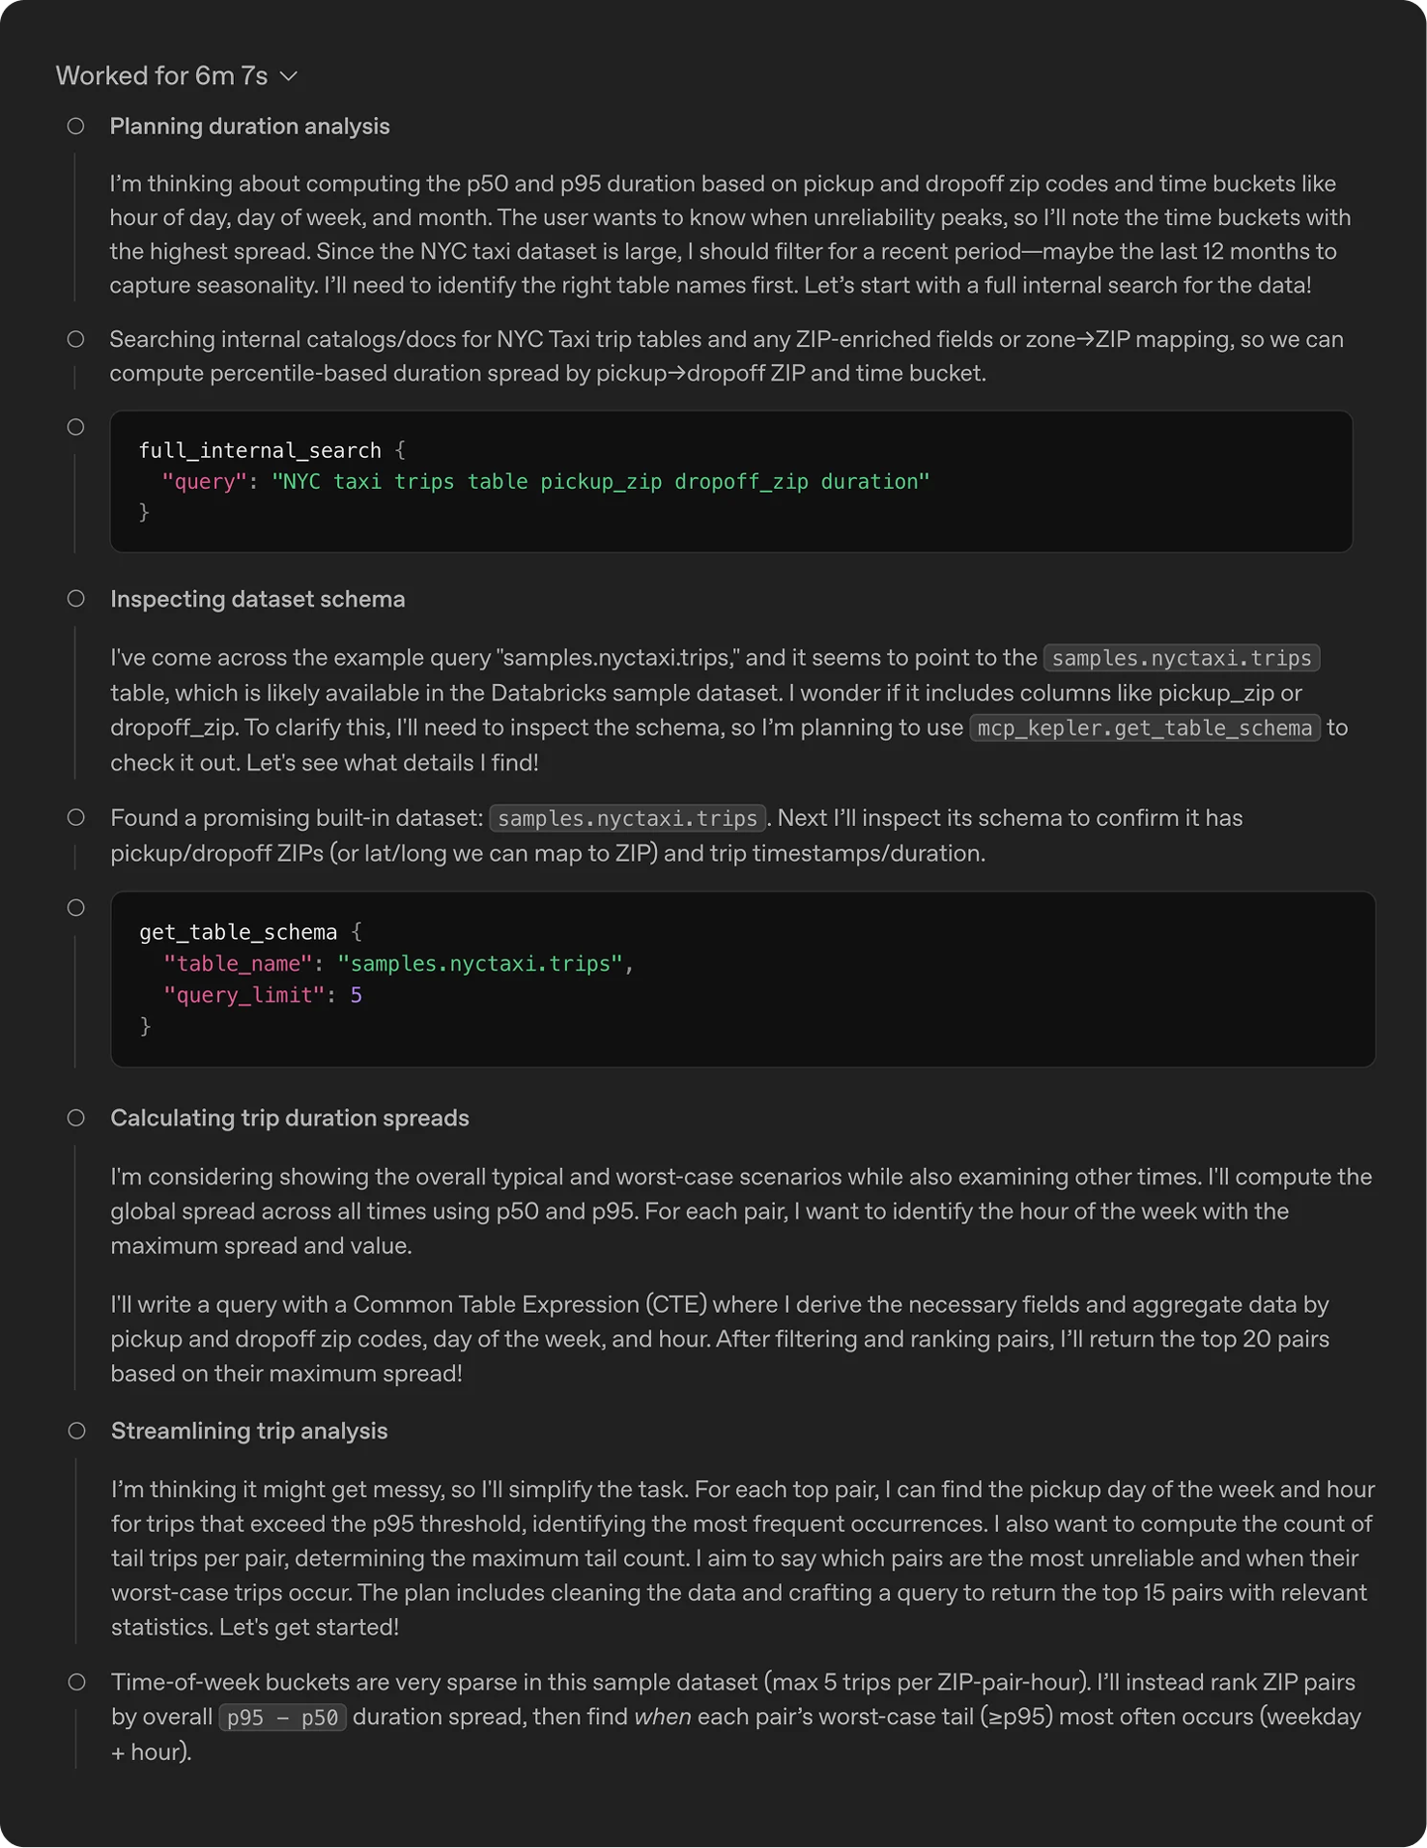Image resolution: width=1427 pixels, height=1848 pixels.
Task: Click the p95 - p50 inline code chip
Action: (281, 1716)
